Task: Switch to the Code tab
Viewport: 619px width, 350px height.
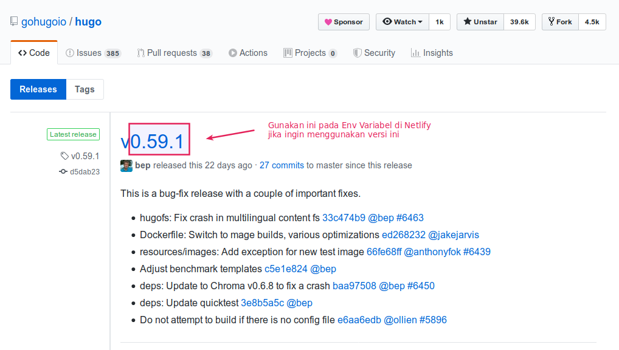Action: click(33, 52)
